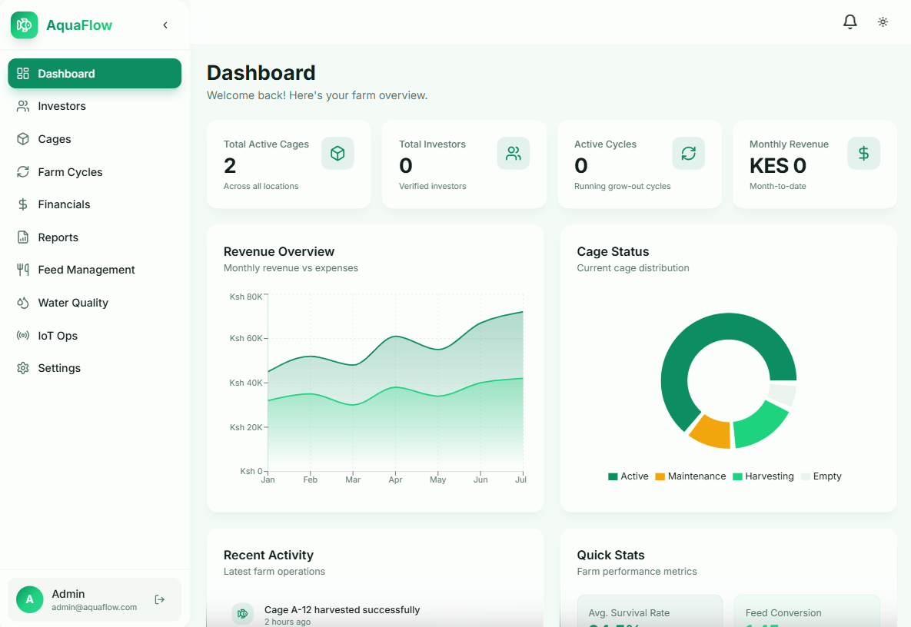Go to Feed Management
The image size is (911, 627).
[95, 270]
